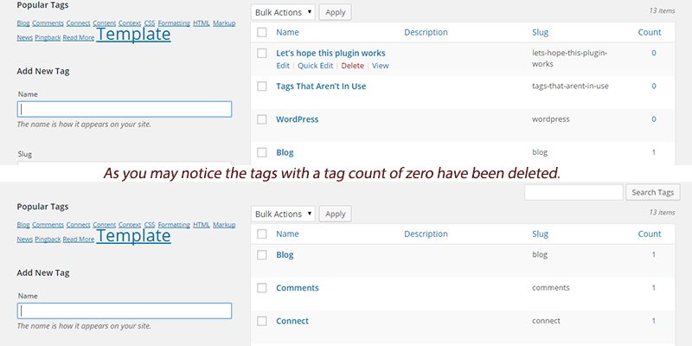Click the View link under the plugin tag
The height and width of the screenshot is (346, 692).
pos(381,66)
